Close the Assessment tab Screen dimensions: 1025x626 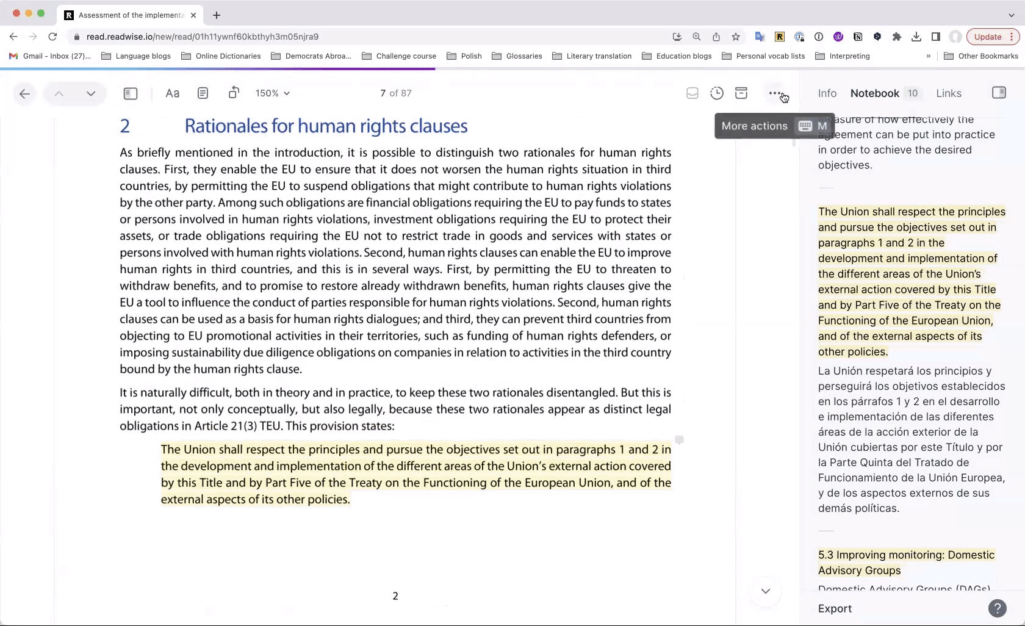pyautogui.click(x=193, y=15)
